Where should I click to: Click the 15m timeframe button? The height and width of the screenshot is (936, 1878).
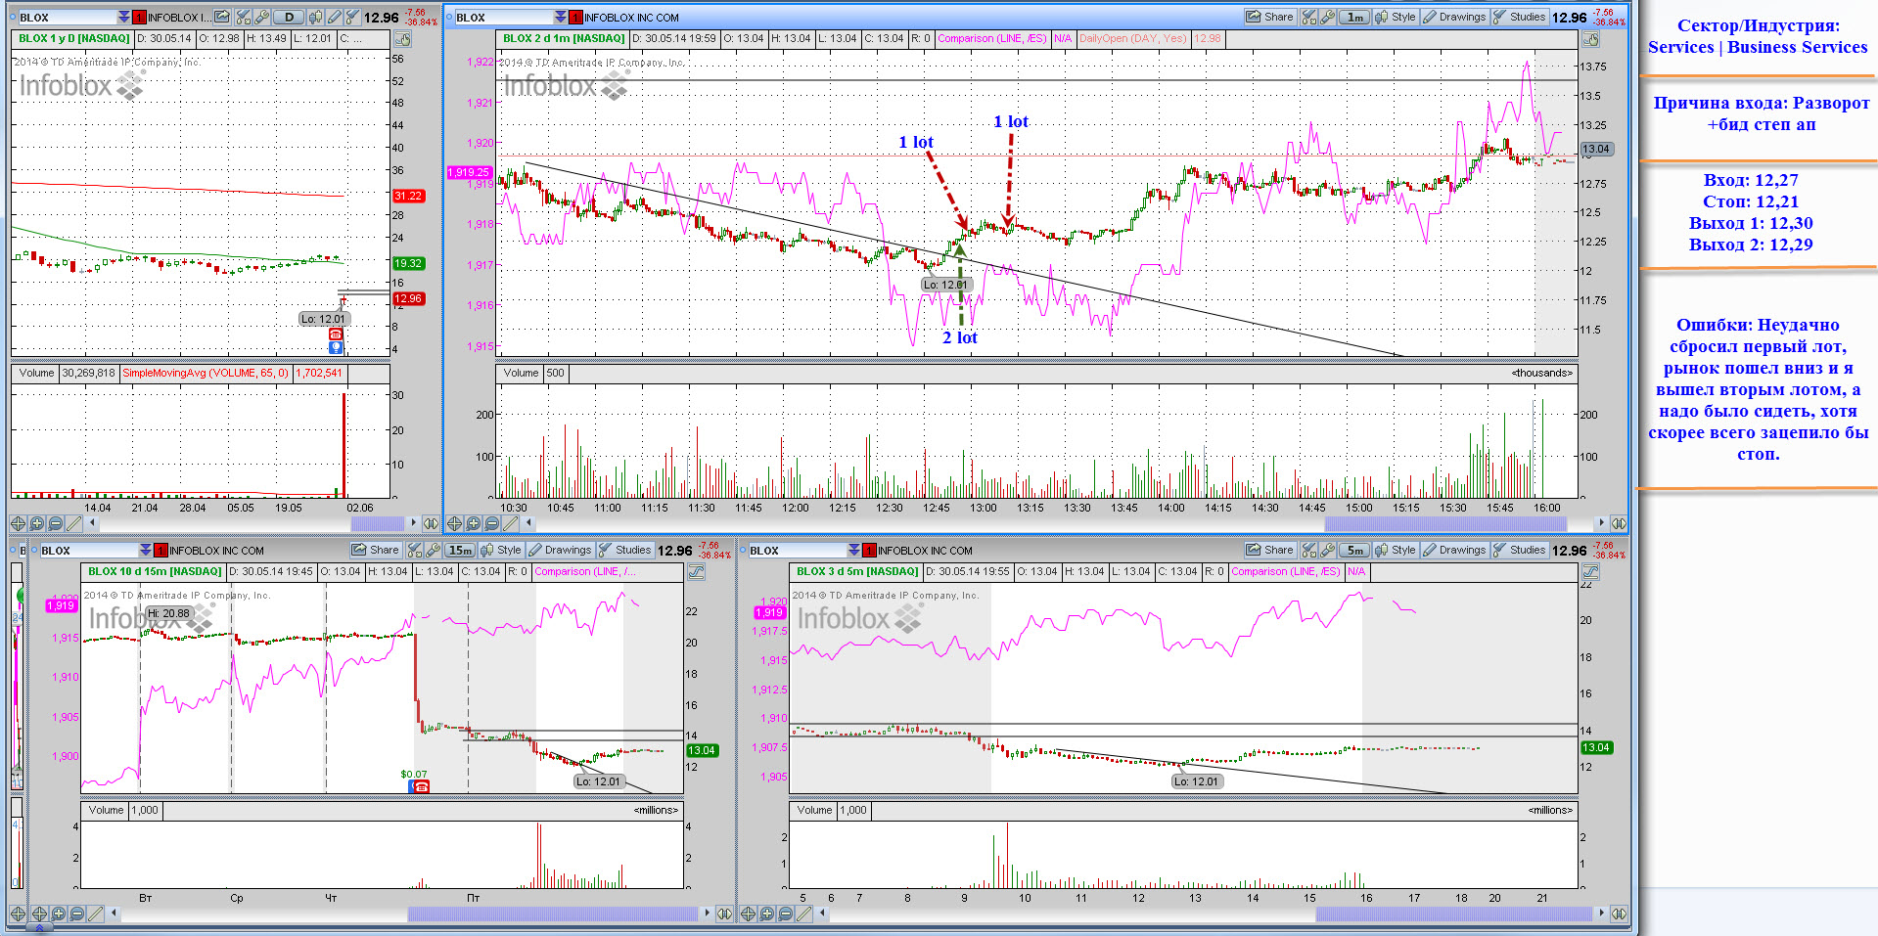(460, 550)
